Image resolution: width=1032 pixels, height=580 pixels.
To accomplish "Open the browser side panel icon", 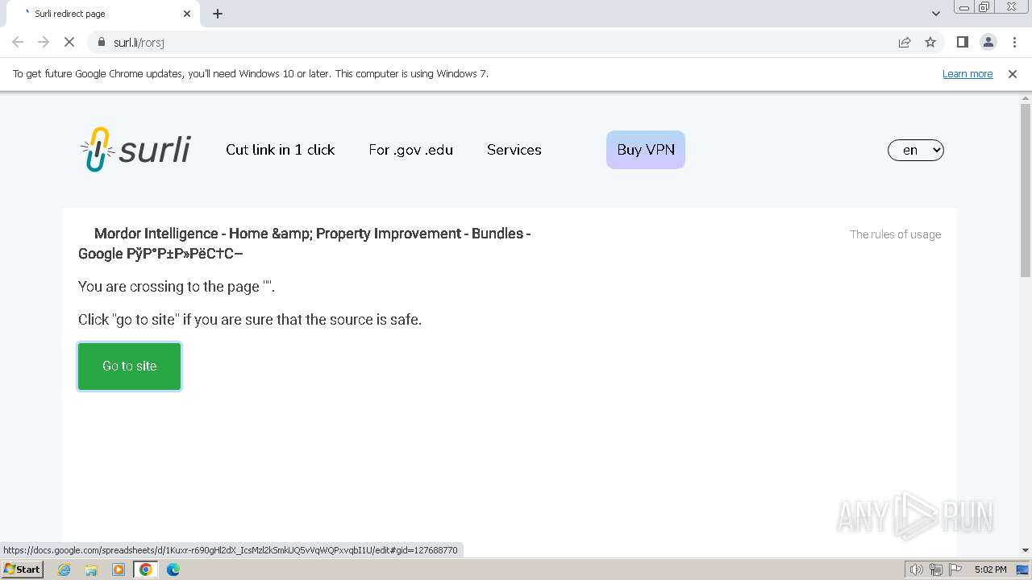I will [x=962, y=43].
